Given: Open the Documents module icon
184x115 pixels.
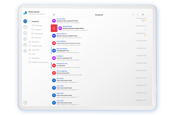Looking at the screenshot, I should coord(25,33).
